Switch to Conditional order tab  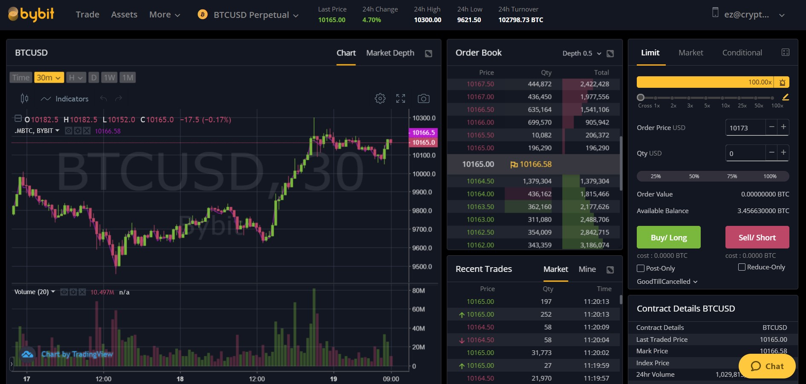click(x=742, y=52)
